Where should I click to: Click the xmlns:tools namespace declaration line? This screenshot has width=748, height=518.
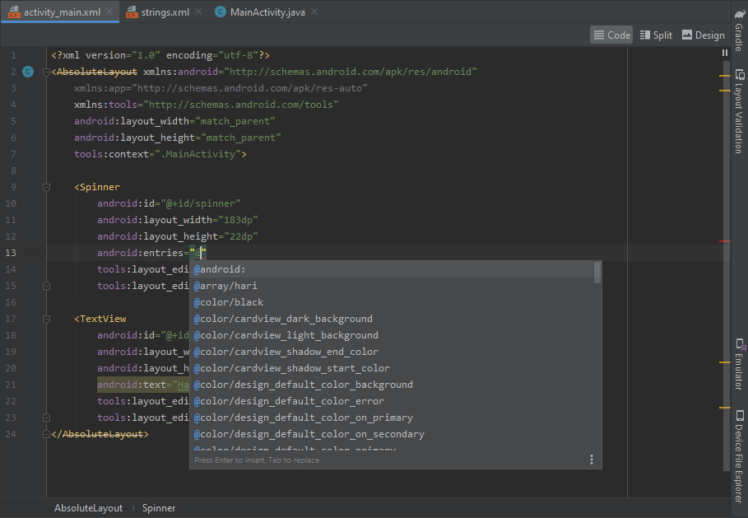206,105
